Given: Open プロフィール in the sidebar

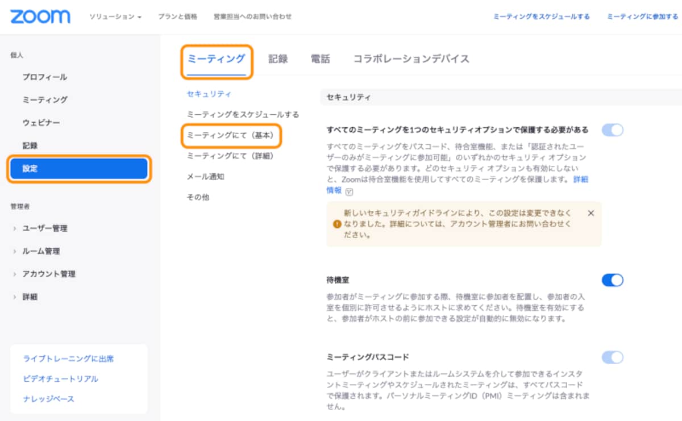Looking at the screenshot, I should 45,77.
